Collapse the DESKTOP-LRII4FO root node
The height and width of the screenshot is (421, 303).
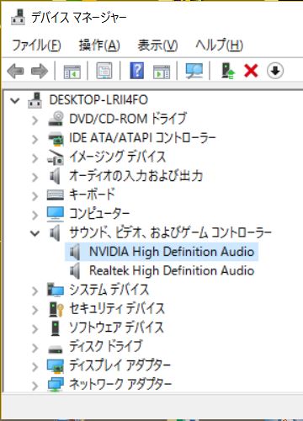coord(14,100)
